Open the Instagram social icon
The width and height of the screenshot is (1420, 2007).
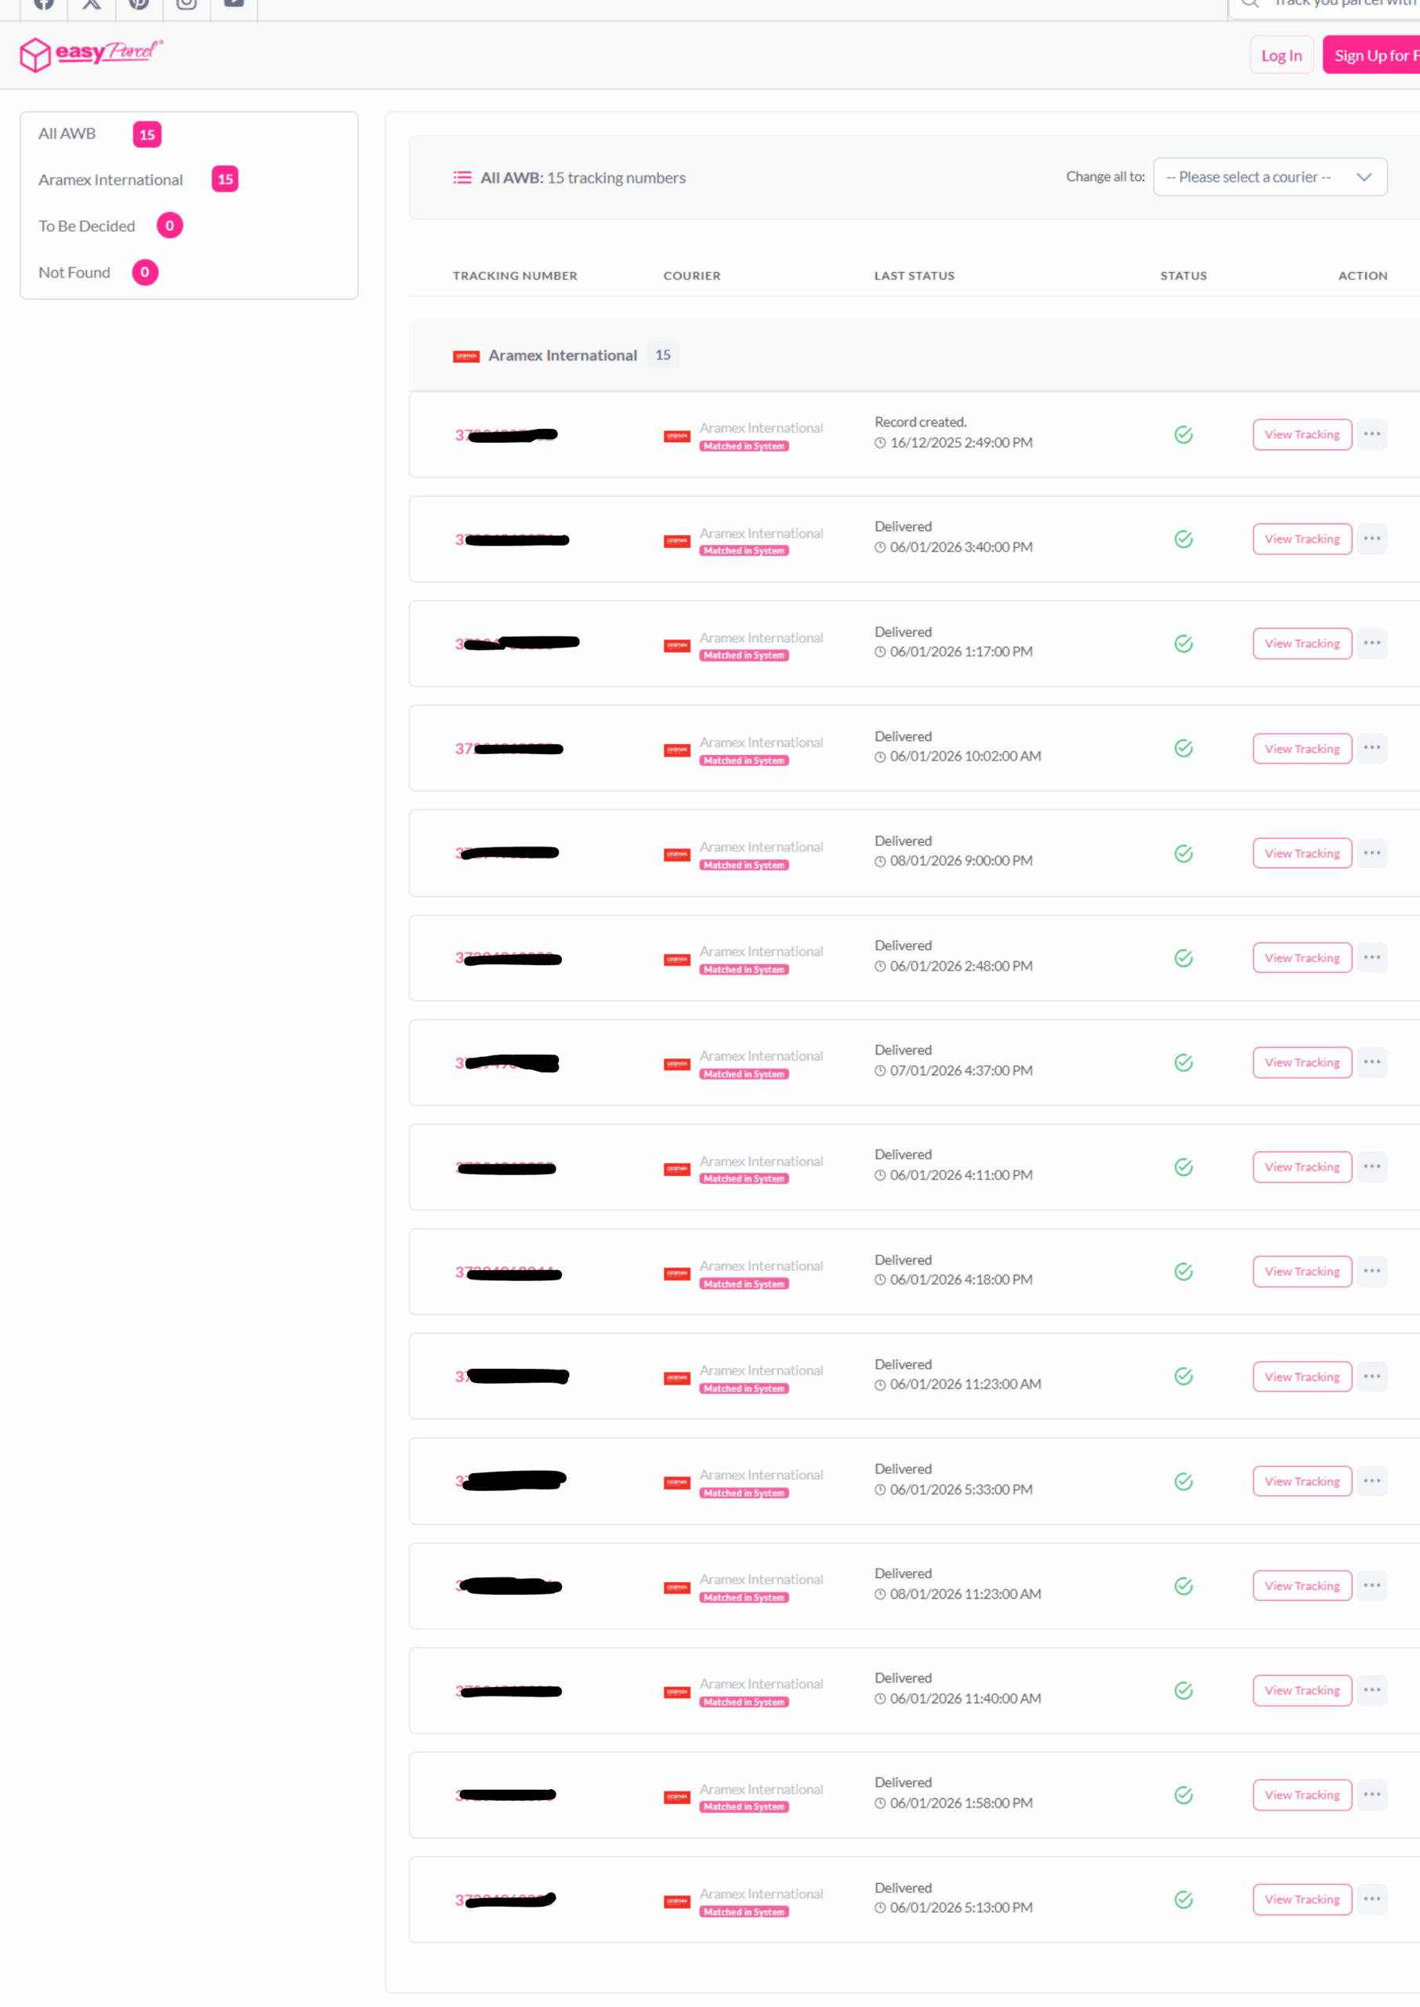[x=187, y=3]
